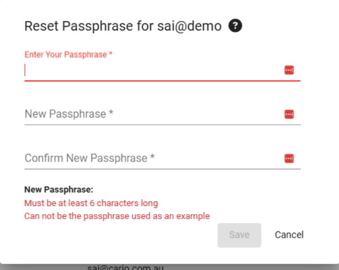Click the password manager icon in Enter Your Passphrase
Image resolution: width=339 pixels, height=270 pixels.
tap(289, 70)
